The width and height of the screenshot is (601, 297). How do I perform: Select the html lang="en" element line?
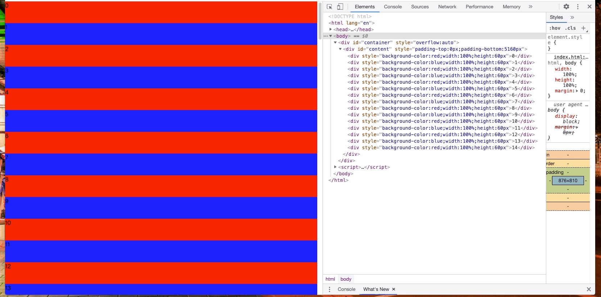click(x=352, y=23)
